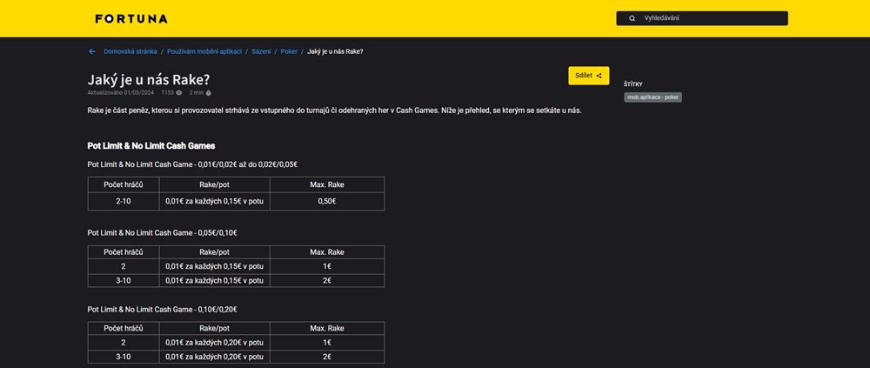Click the Fortuna logo in header
This screenshot has width=870, height=368.
[x=130, y=18]
